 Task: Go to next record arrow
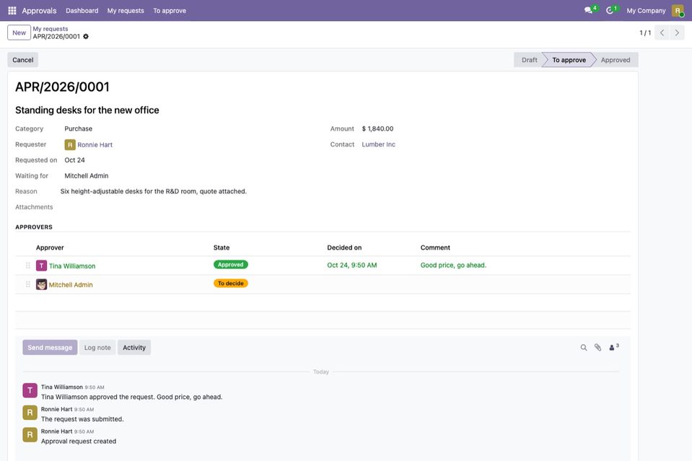point(677,32)
